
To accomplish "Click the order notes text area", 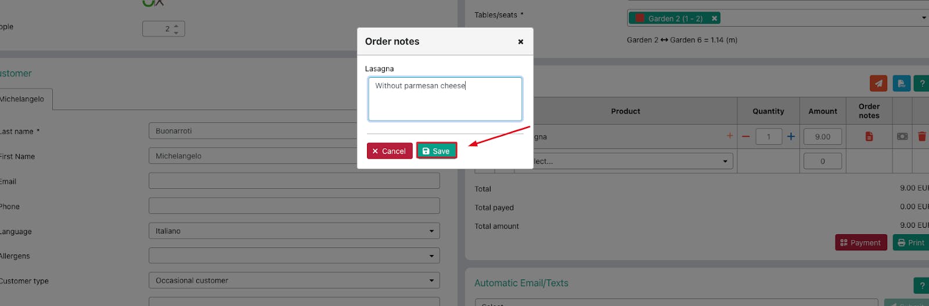I will (x=445, y=99).
